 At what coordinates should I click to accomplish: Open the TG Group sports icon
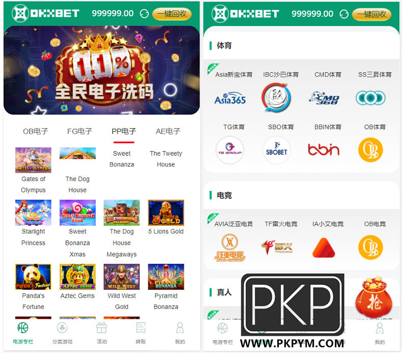tap(230, 150)
